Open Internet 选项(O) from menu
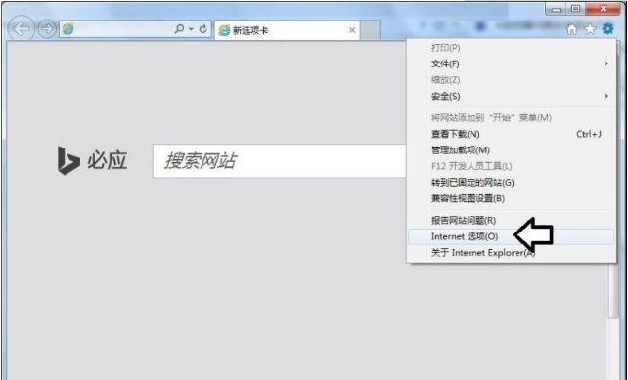The image size is (628, 380). point(512,236)
